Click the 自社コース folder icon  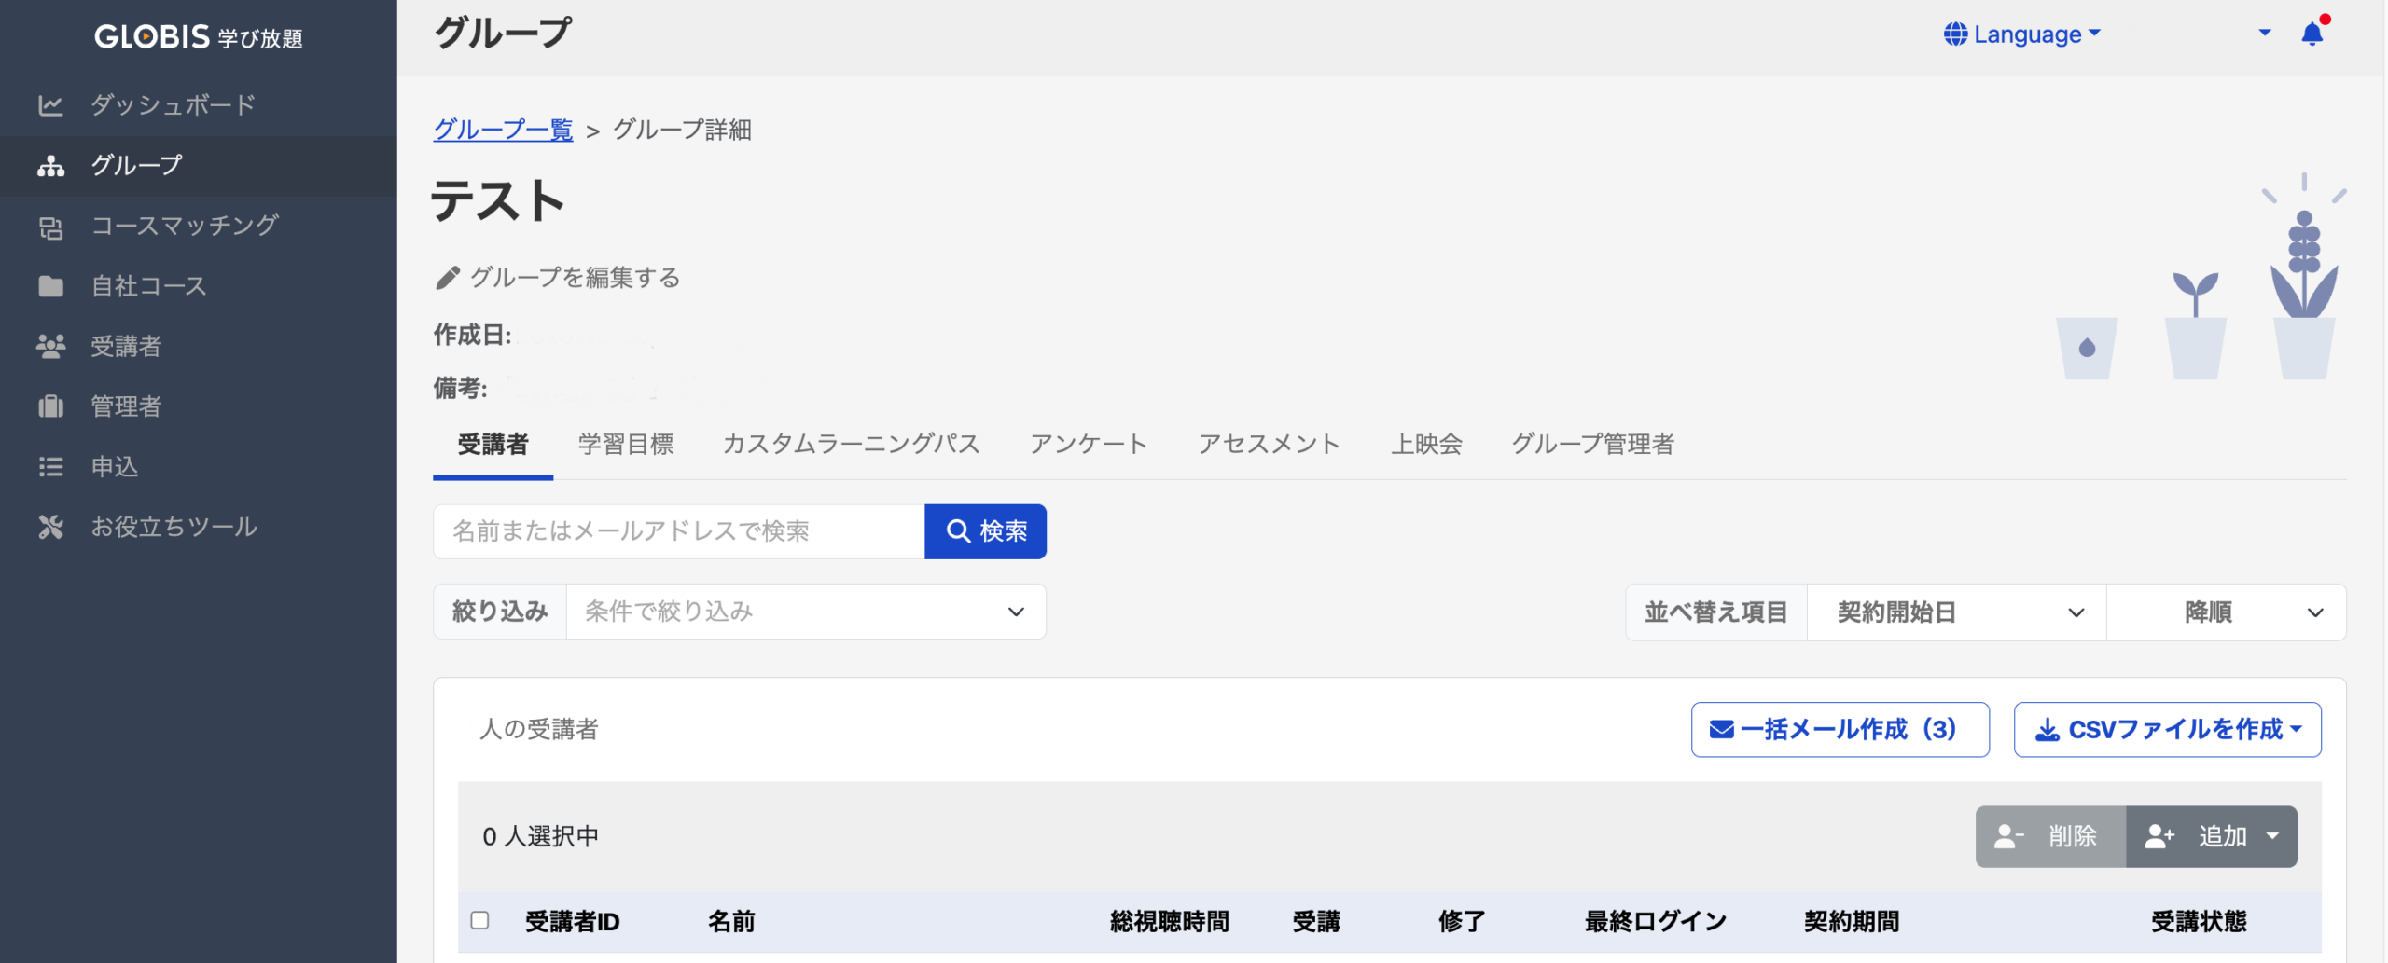coord(50,286)
